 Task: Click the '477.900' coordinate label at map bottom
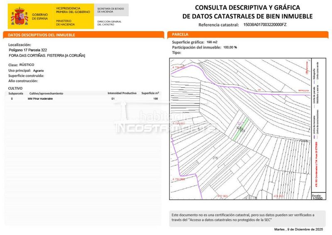tap(222, 196)
